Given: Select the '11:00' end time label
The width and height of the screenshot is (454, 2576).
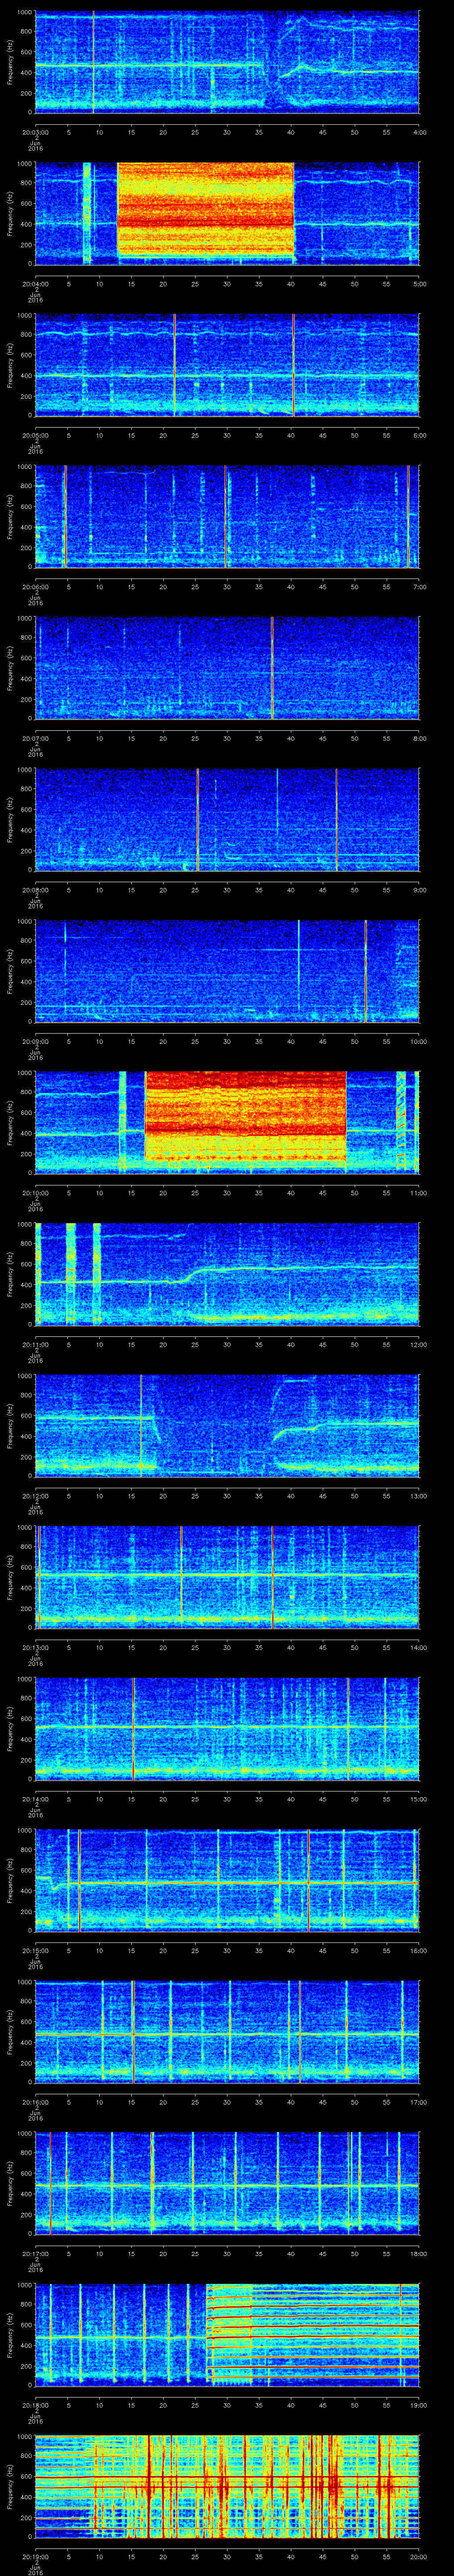Looking at the screenshot, I should [418, 1192].
